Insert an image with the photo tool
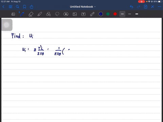 click(x=75, y=14)
